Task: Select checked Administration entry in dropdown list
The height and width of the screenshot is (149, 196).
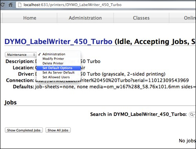Action: [59, 54]
